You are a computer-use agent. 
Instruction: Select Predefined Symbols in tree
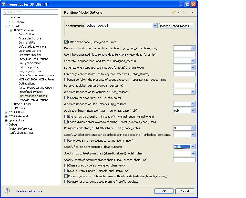(30, 92)
